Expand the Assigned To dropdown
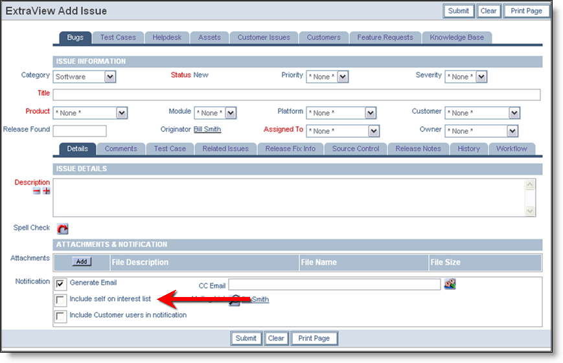This screenshot has height=363, width=563. point(343,131)
